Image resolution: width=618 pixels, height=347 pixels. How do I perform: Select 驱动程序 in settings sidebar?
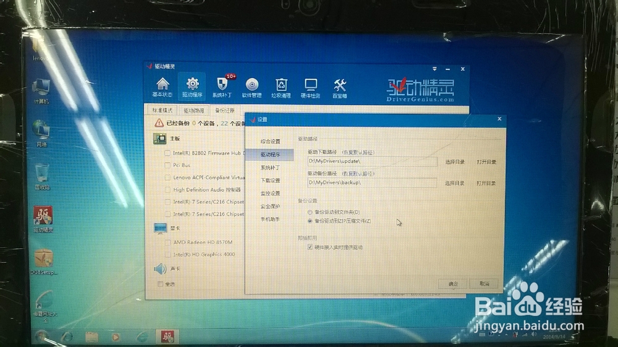[x=270, y=155]
